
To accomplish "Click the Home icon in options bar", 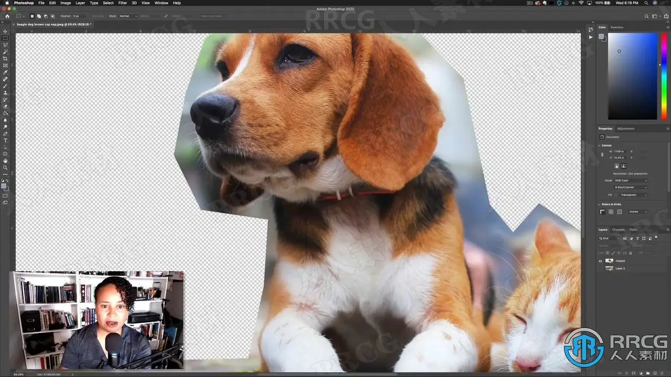I will click(7, 16).
